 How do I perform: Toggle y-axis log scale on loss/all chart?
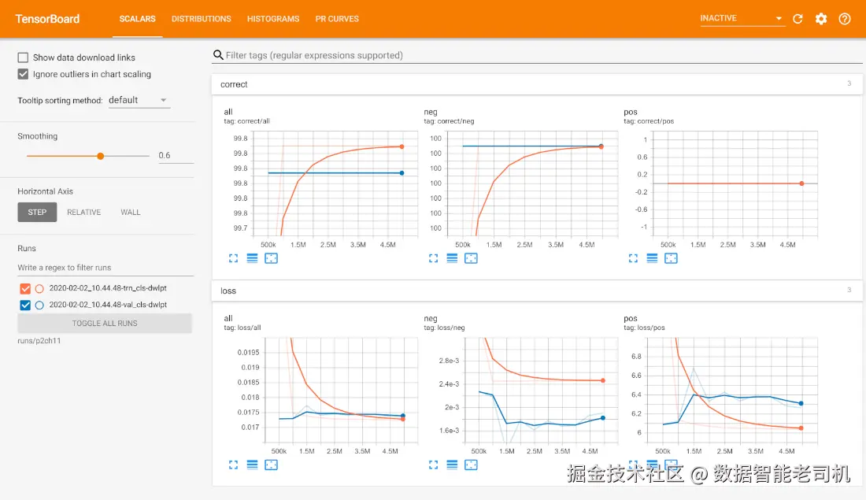252,465
